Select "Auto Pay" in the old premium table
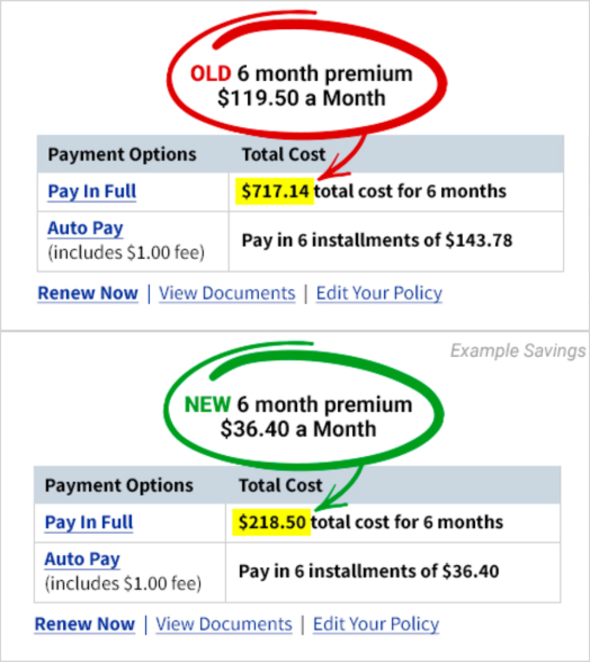590x662 pixels. click(85, 228)
